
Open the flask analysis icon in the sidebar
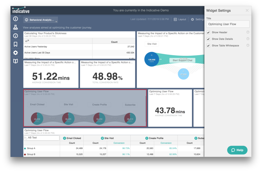[x=16, y=27]
